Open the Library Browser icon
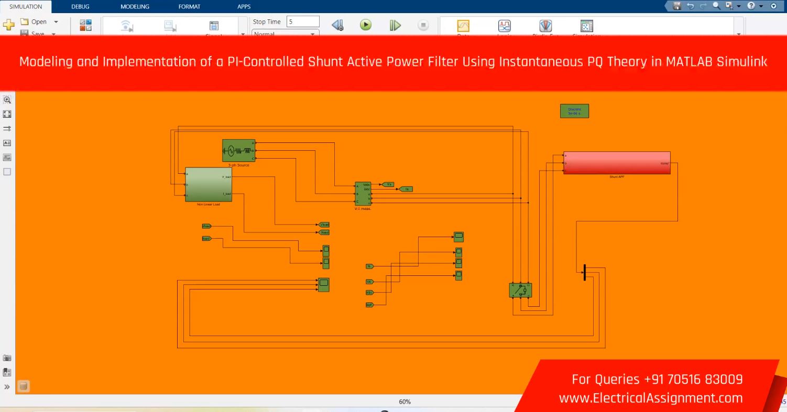Viewport: 787px width, 412px height. (85, 25)
